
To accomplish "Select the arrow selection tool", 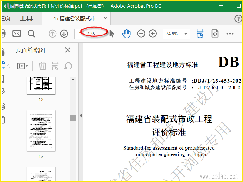I will pyautogui.click(x=111, y=34).
